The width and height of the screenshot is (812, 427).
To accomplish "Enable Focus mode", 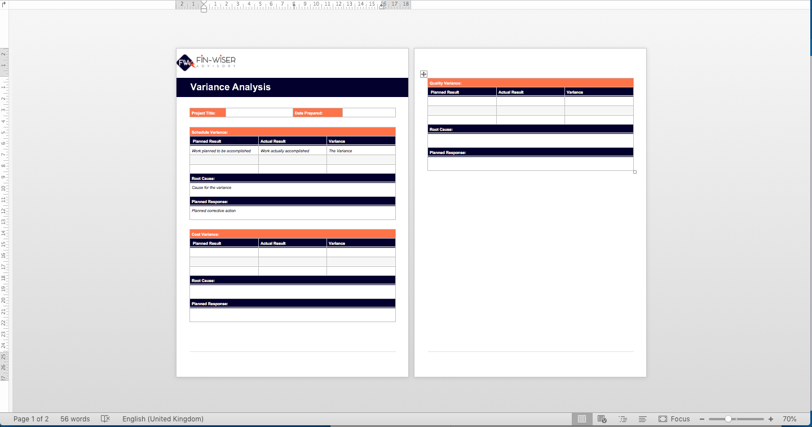I will pyautogui.click(x=674, y=419).
